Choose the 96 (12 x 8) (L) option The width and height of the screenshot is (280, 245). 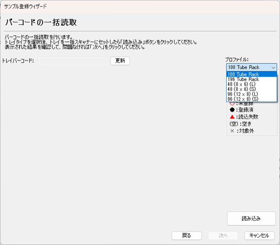tap(243, 94)
